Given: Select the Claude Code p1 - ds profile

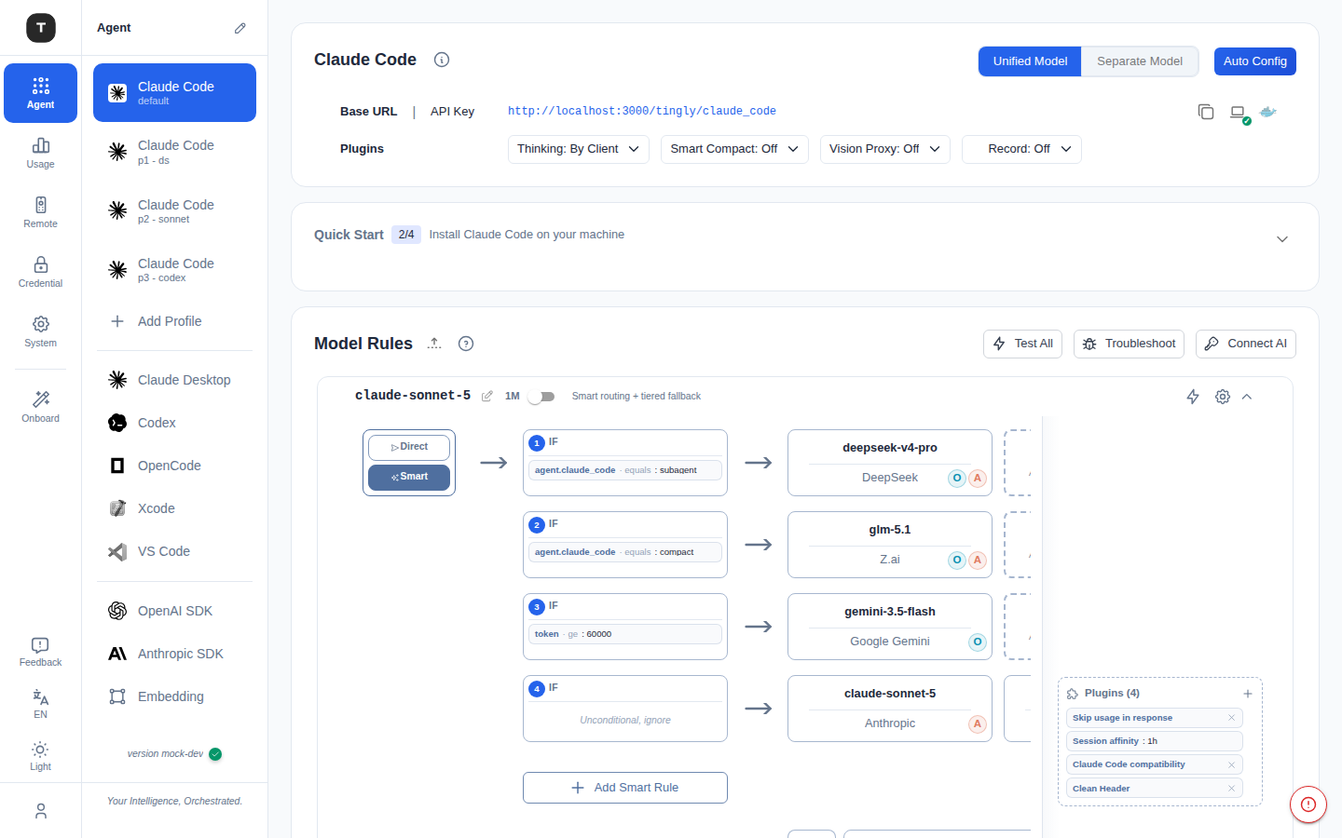Looking at the screenshot, I should [174, 152].
